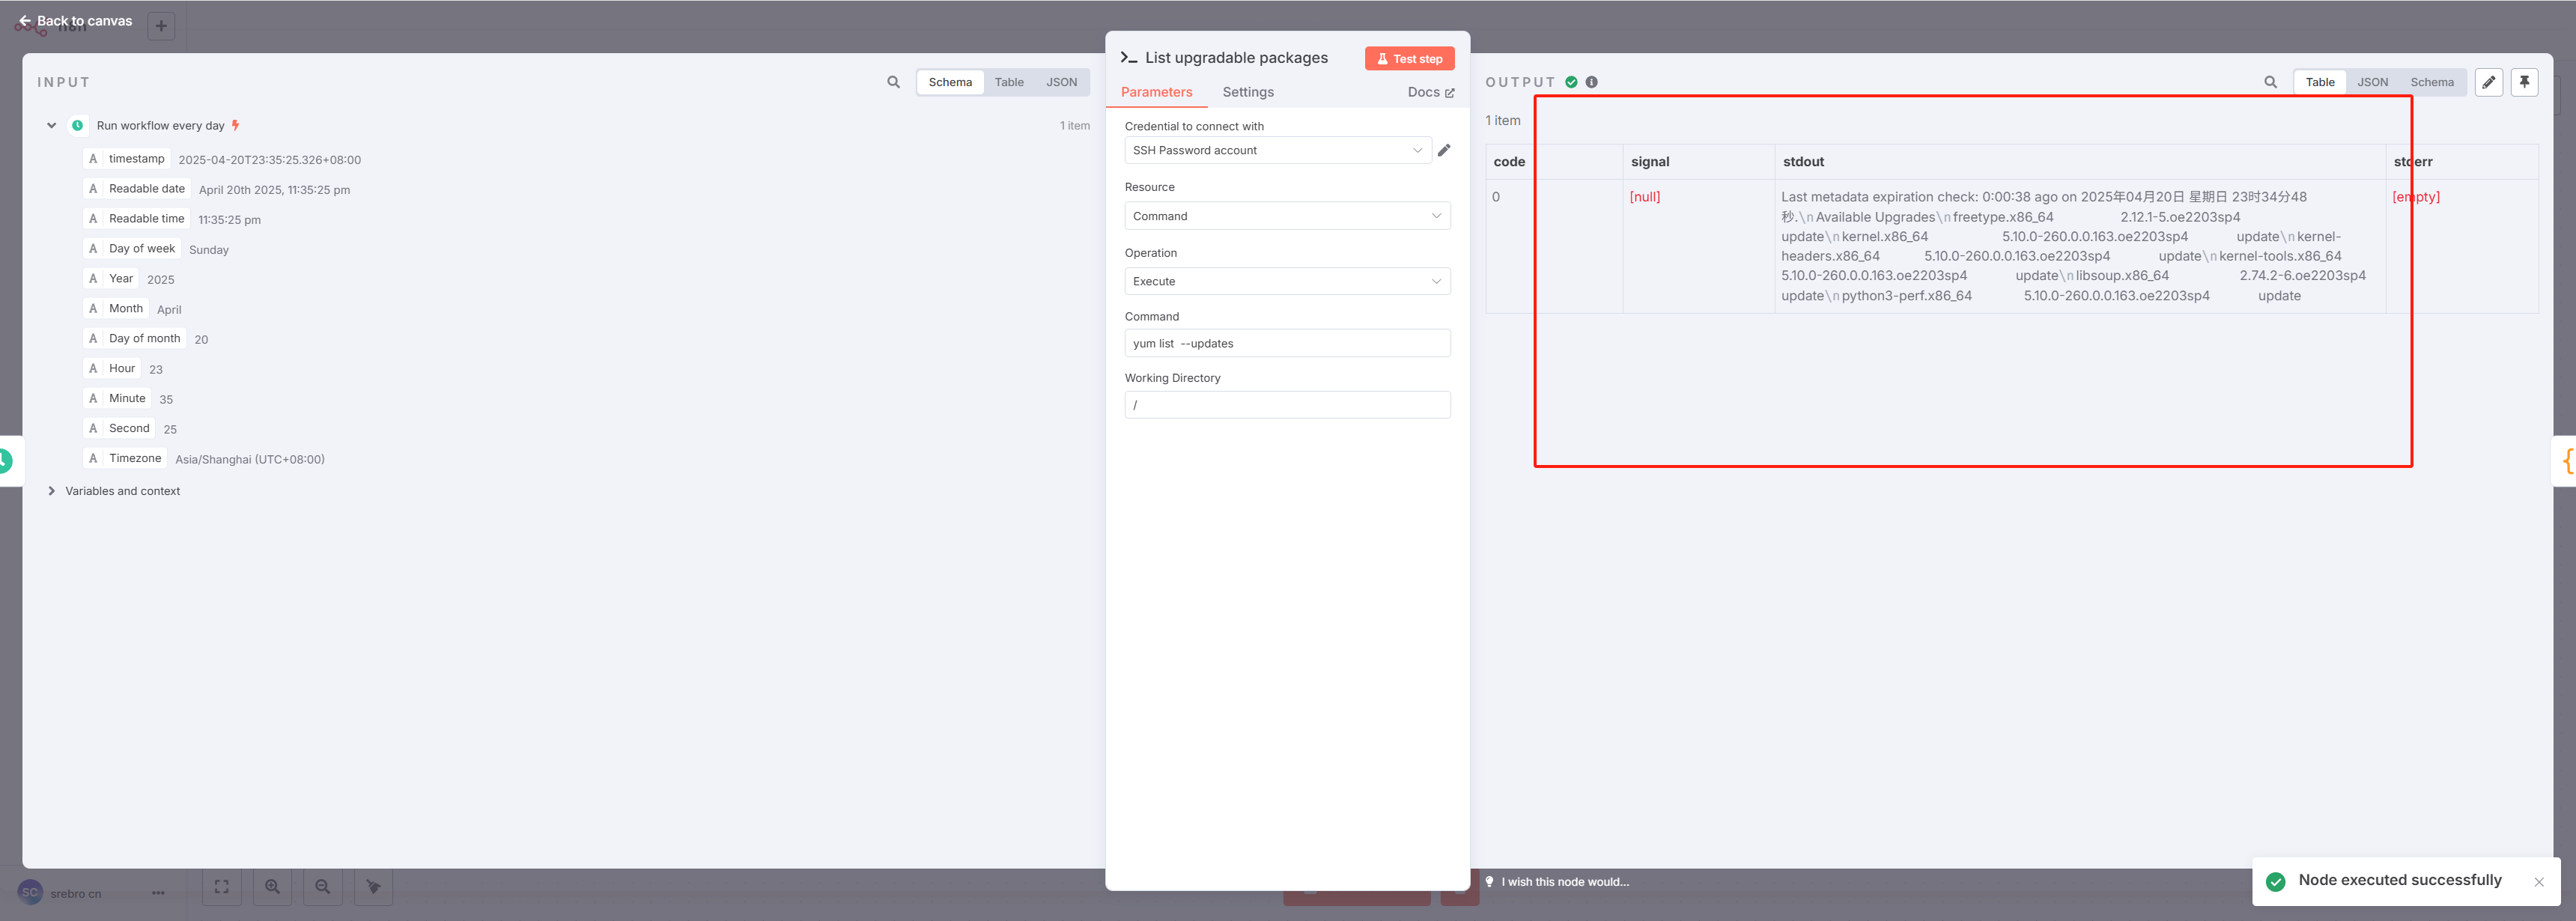Open the Operation dropdown showing Execute
The image size is (2576, 921).
coord(1286,281)
